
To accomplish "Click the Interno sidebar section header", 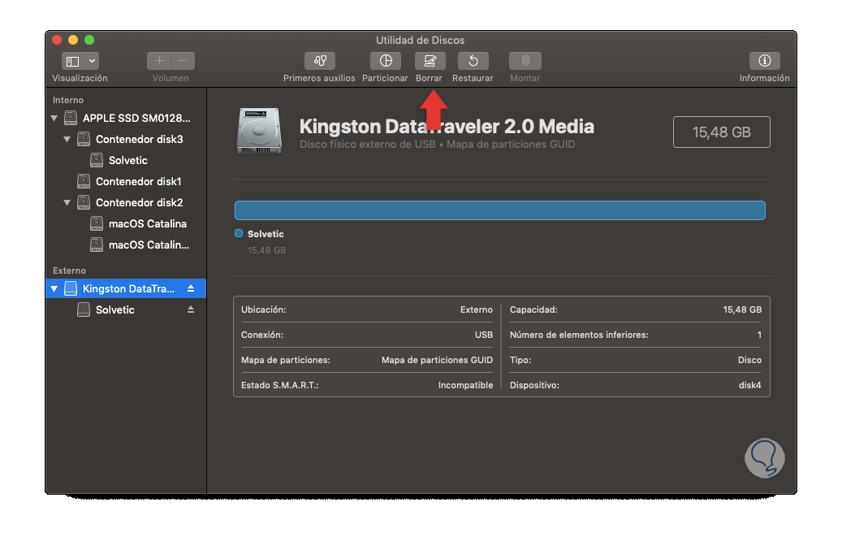I will 68,100.
